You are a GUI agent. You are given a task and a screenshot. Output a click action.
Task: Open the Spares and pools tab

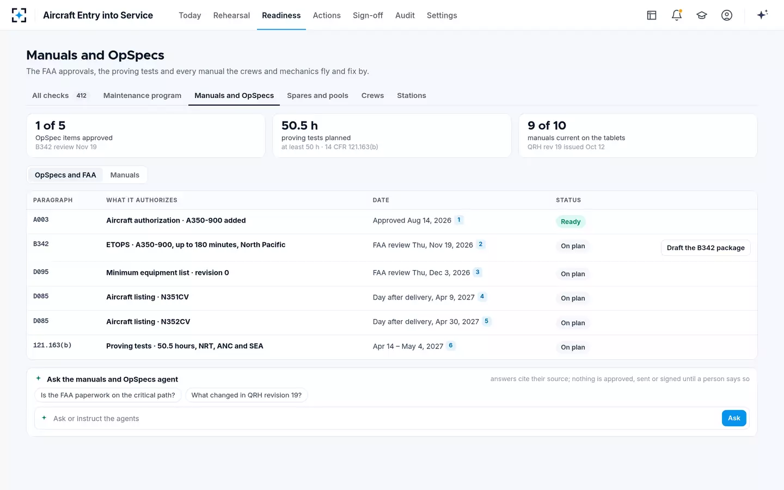(318, 95)
